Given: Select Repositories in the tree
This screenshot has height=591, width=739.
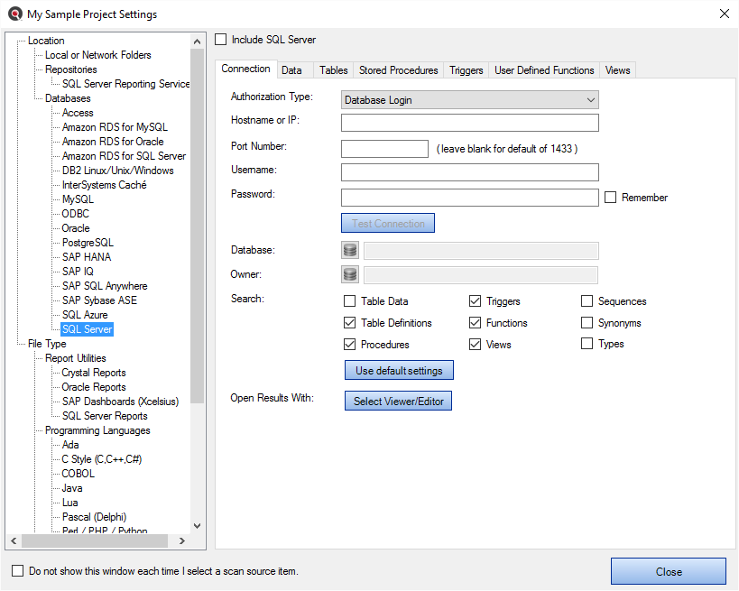Looking at the screenshot, I should (71, 69).
